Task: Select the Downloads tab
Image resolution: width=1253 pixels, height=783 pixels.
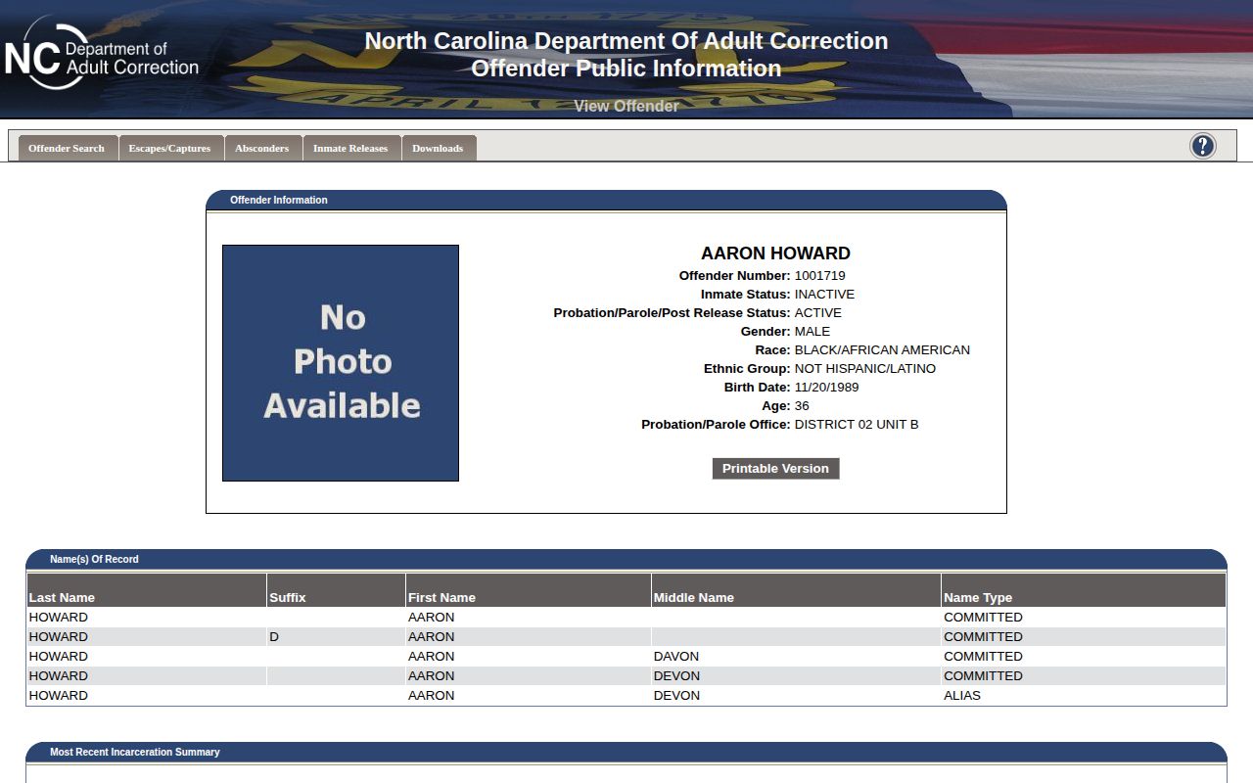Action: pos(438,148)
